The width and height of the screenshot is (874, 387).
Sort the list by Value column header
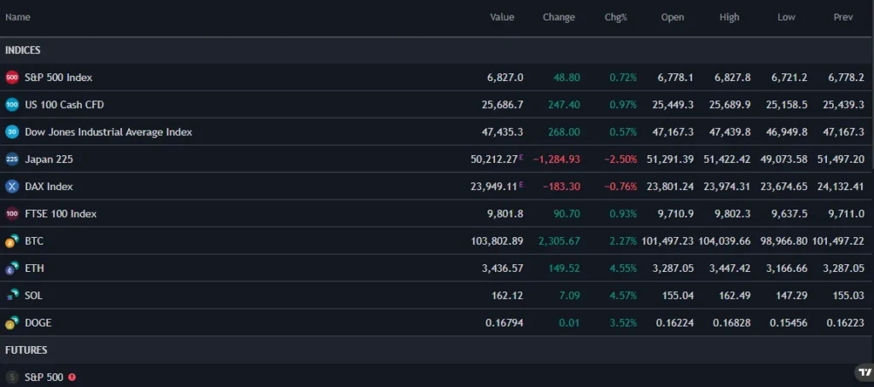(502, 17)
